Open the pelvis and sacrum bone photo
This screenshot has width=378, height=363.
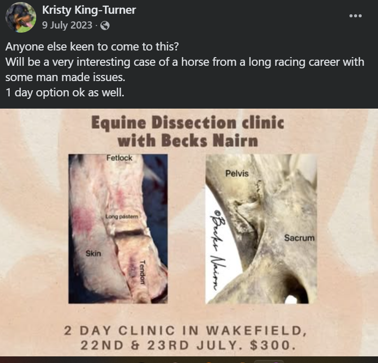[x=261, y=228]
